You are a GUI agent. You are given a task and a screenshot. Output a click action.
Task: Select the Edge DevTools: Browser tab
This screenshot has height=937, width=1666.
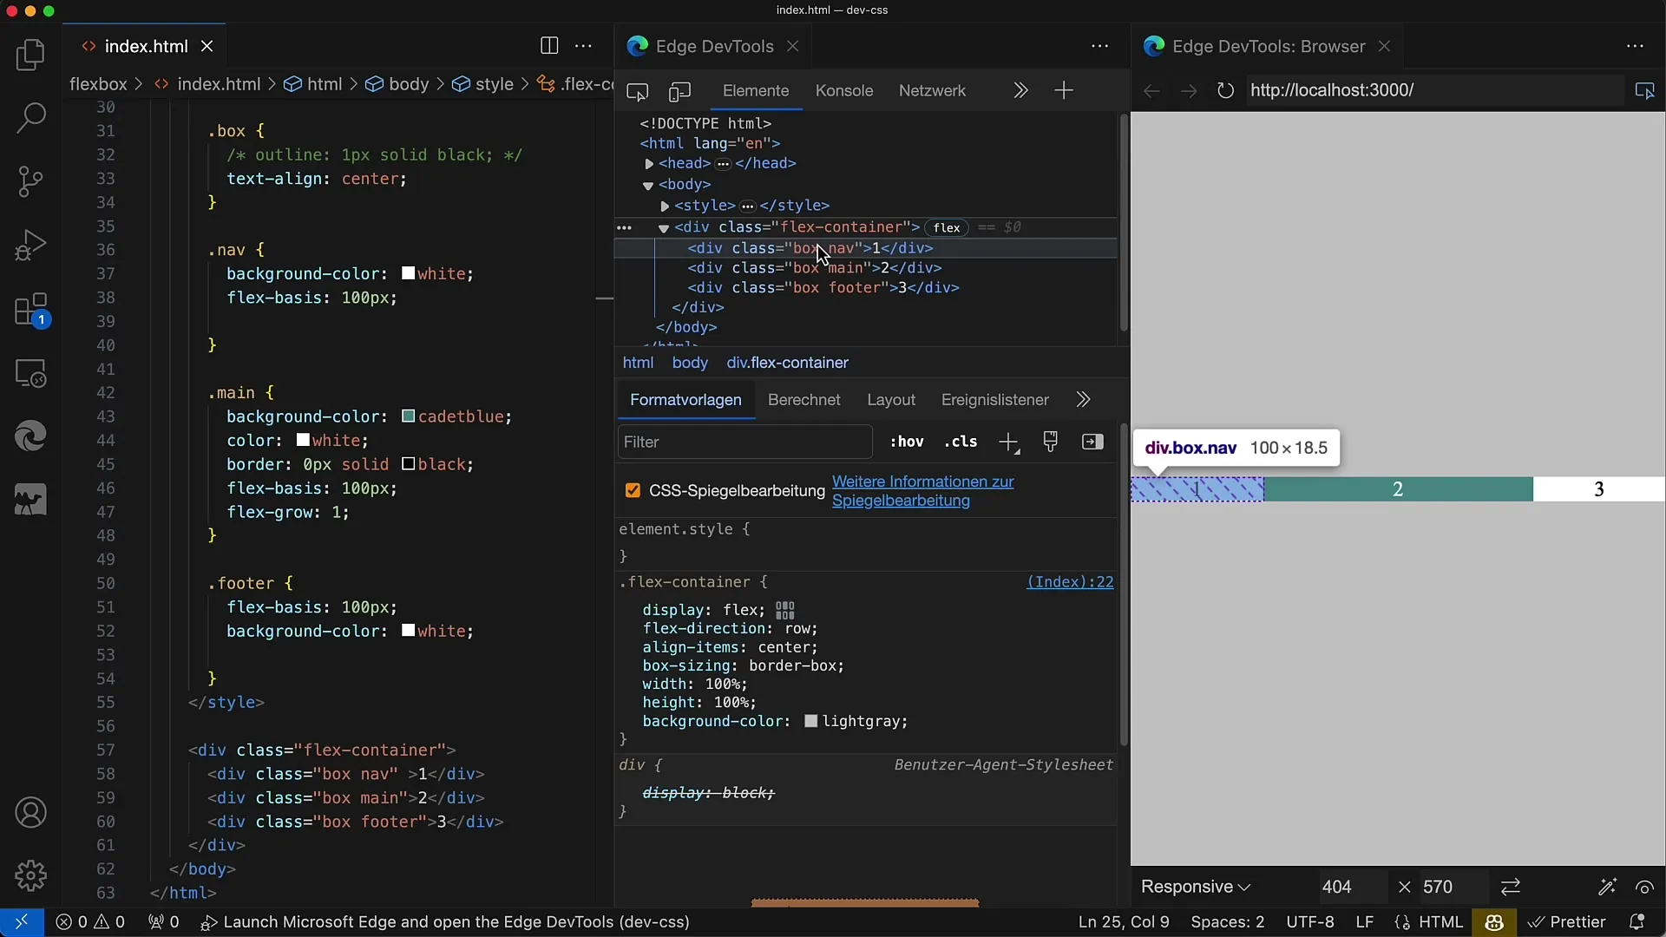1268,46
